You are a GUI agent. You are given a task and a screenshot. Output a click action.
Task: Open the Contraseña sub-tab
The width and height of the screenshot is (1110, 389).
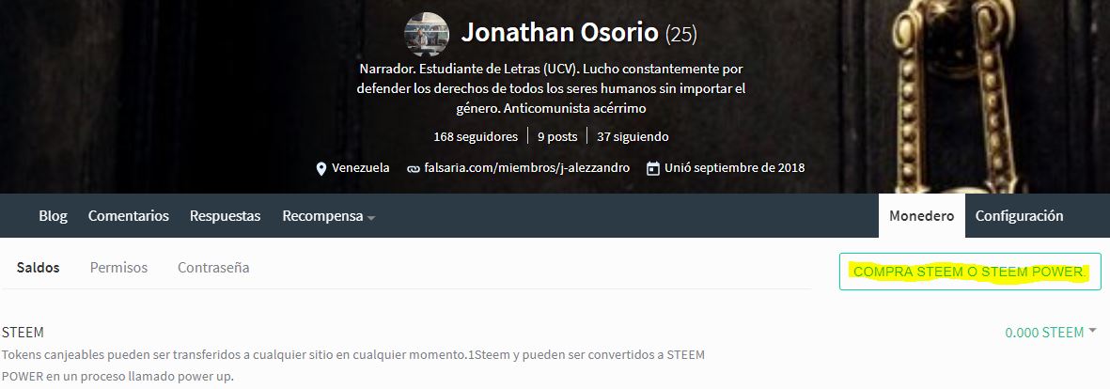(x=213, y=268)
